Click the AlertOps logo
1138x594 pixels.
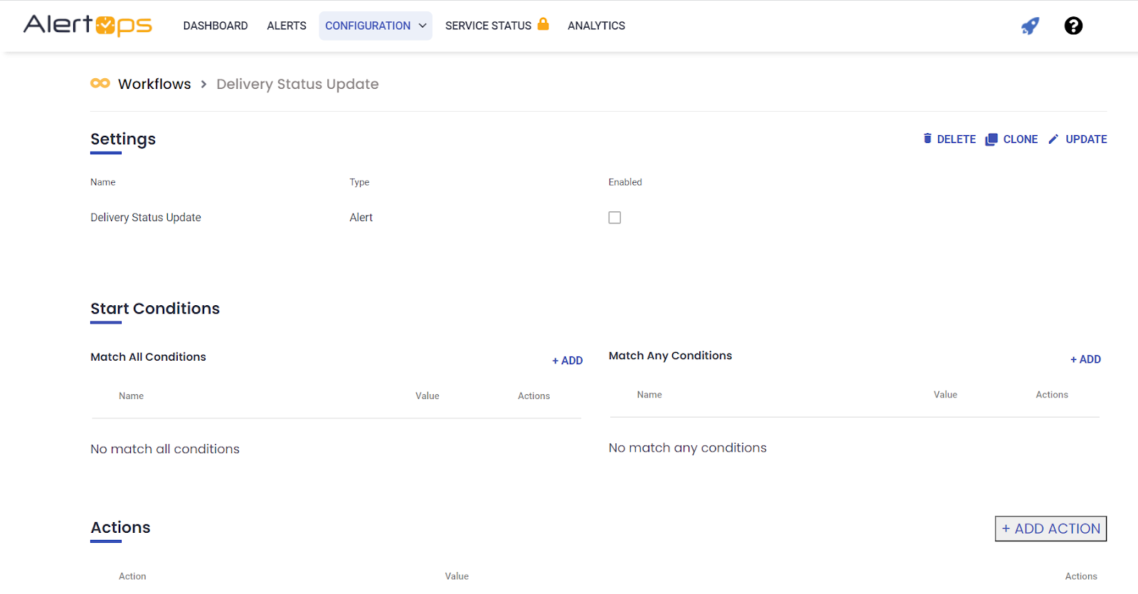[87, 25]
